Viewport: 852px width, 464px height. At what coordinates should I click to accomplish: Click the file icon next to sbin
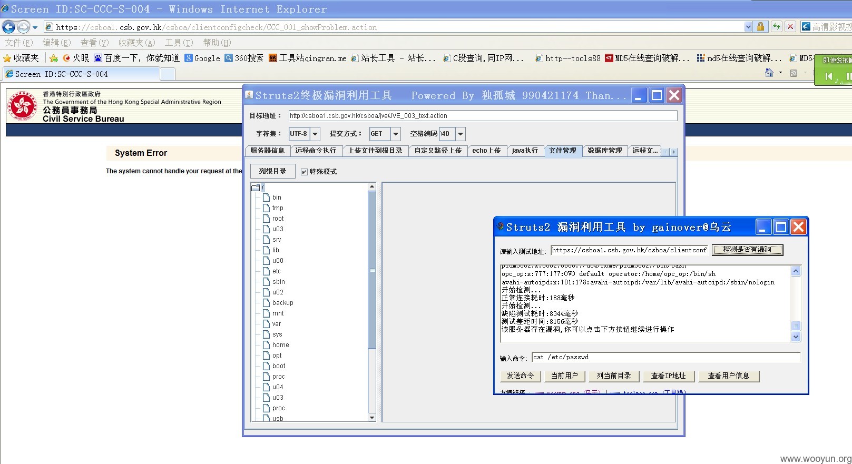pos(266,282)
